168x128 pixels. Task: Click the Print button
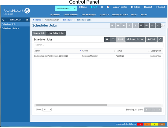[x=151, y=39]
